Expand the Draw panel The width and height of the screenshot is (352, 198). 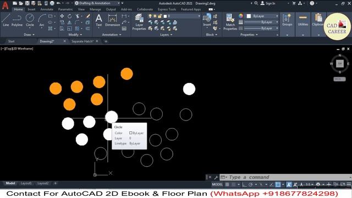tap(29, 35)
